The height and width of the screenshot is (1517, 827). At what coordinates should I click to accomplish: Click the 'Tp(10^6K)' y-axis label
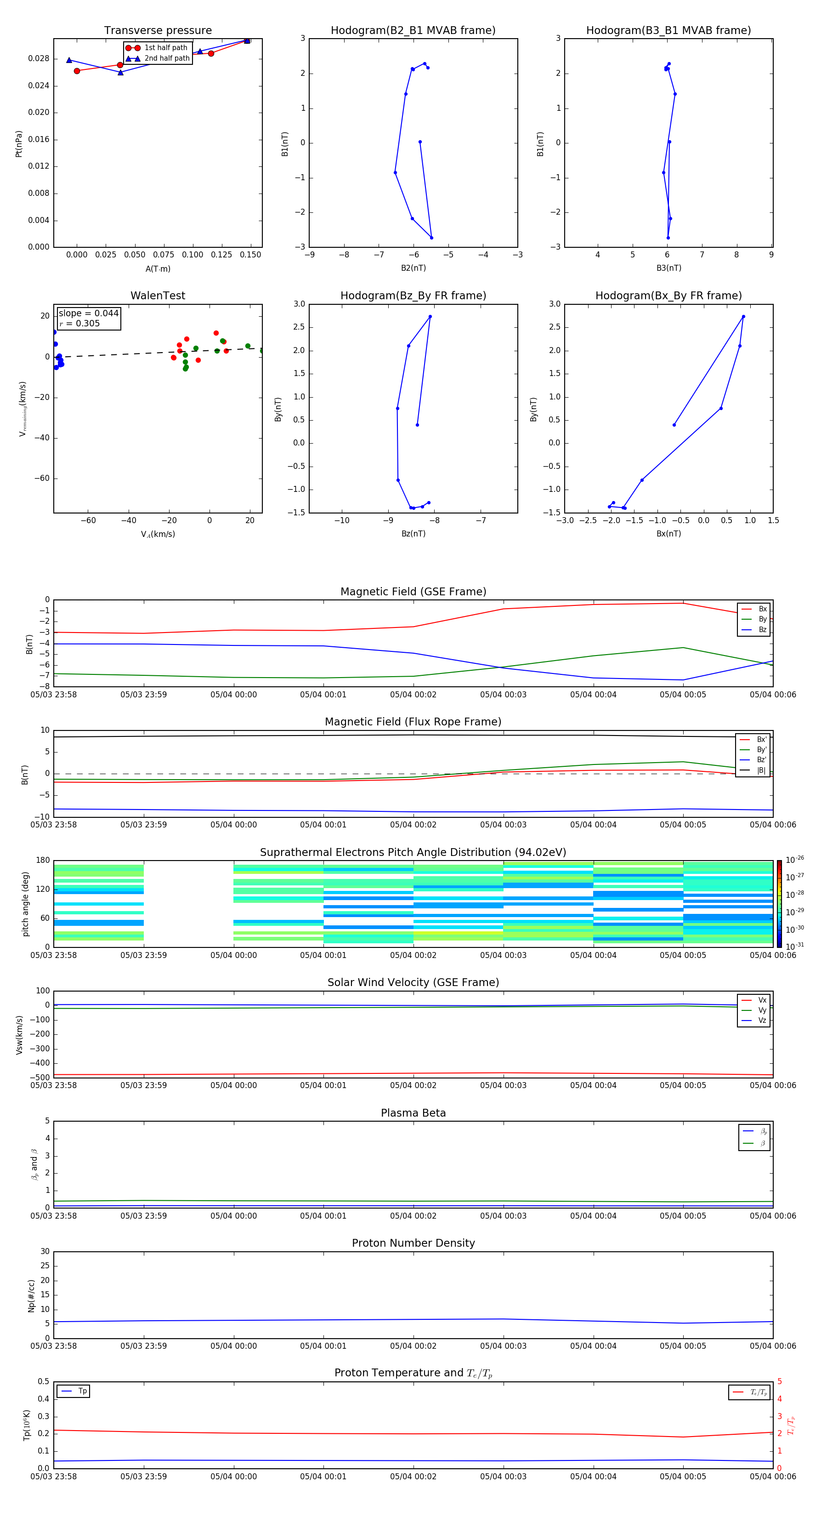[27, 1425]
